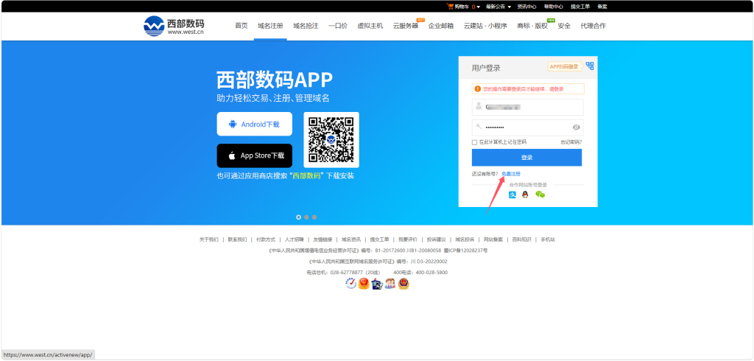The width and height of the screenshot is (754, 361).
Task: Select the second carousel dot
Action: pos(306,217)
